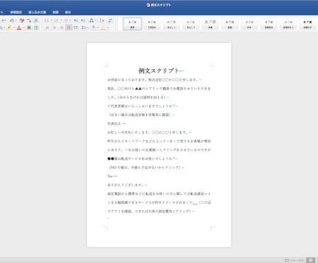The height and width of the screenshot is (263, 318).
Task: Click the borders icon in the ribbon
Action: 103,28
